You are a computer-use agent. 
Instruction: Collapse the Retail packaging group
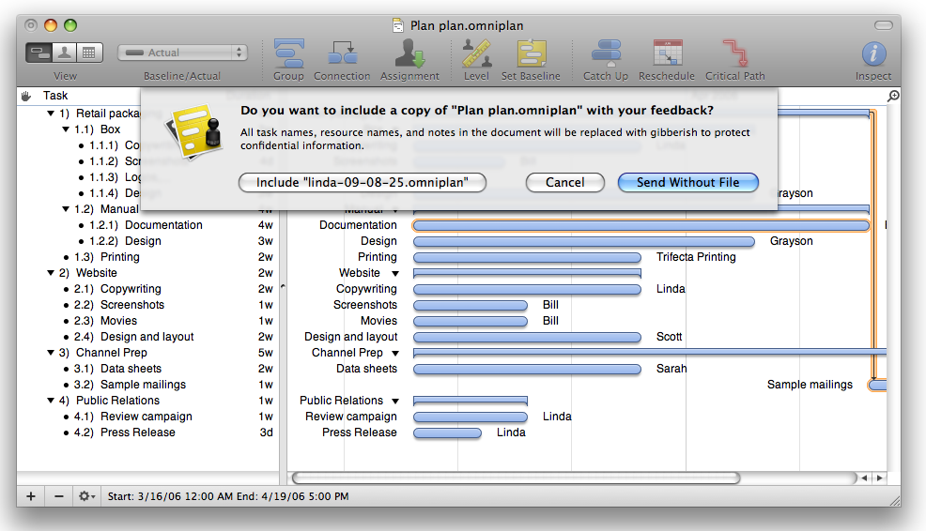(51, 114)
